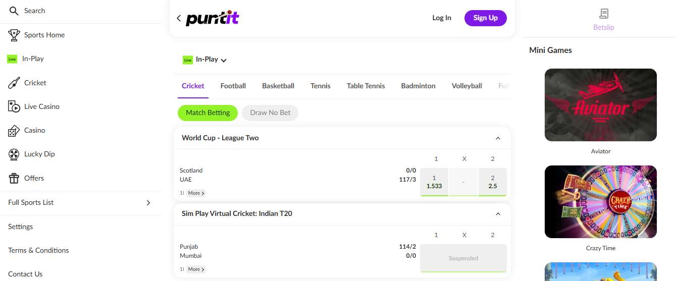Click the Casino dice icon
This screenshot has width=675, height=281.
coord(14,130)
